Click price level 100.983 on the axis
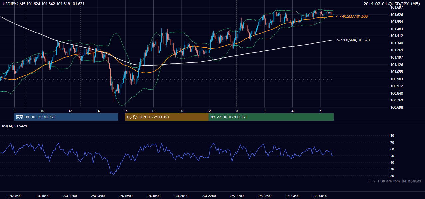The image size is (425, 199). point(397,79)
